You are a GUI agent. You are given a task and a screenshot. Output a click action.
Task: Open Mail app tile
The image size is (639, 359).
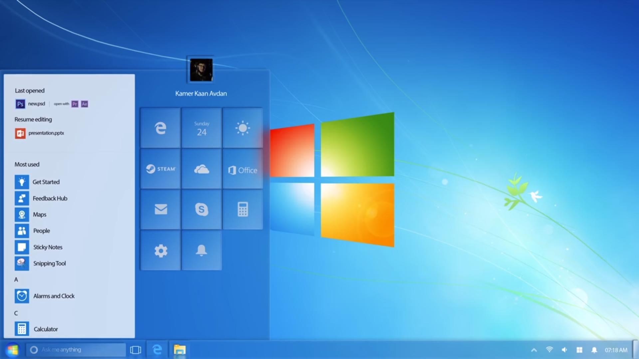160,209
